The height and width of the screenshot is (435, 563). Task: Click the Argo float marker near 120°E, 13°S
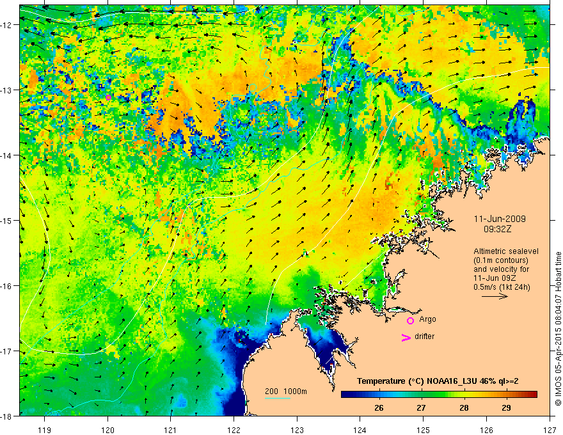[x=108, y=97]
